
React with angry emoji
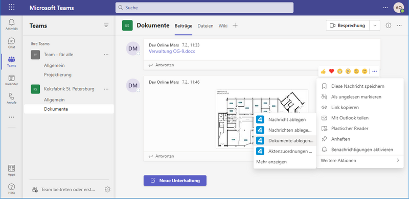(365, 71)
